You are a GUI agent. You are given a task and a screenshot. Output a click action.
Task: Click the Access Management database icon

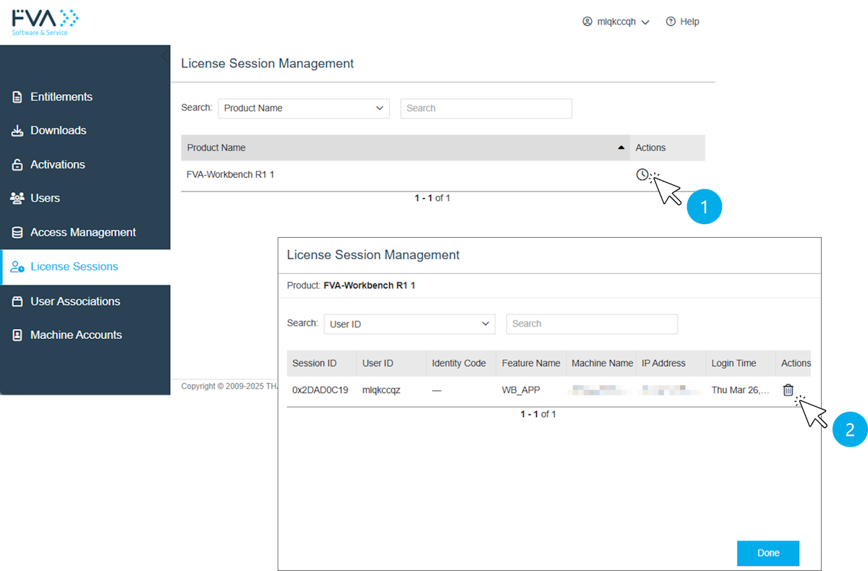tap(17, 233)
